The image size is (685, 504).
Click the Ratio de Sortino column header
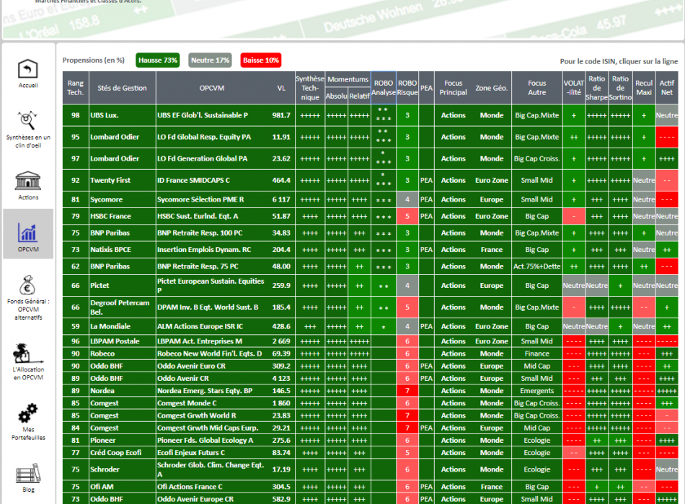click(x=620, y=88)
